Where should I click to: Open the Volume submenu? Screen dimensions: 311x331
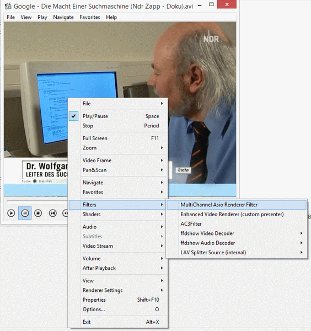pos(118,259)
